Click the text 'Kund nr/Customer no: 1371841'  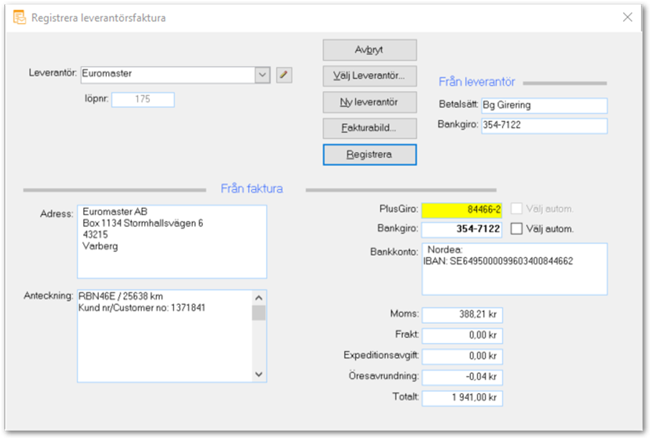(142, 308)
